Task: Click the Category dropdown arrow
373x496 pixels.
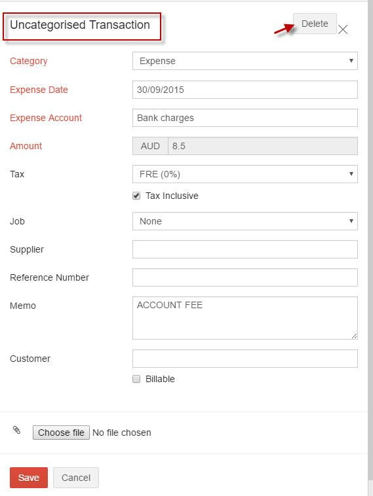Action: pos(351,61)
